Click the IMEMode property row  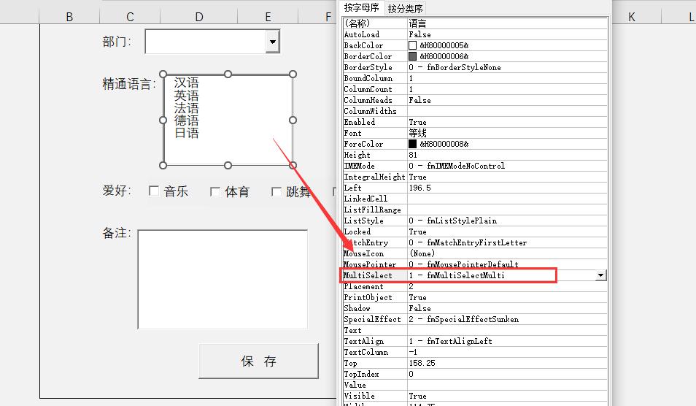[x=475, y=166]
